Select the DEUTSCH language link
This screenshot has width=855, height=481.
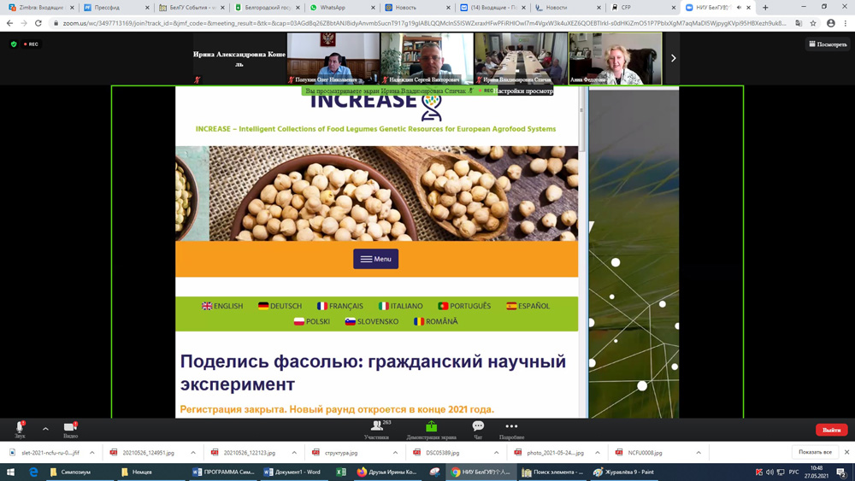coord(280,306)
